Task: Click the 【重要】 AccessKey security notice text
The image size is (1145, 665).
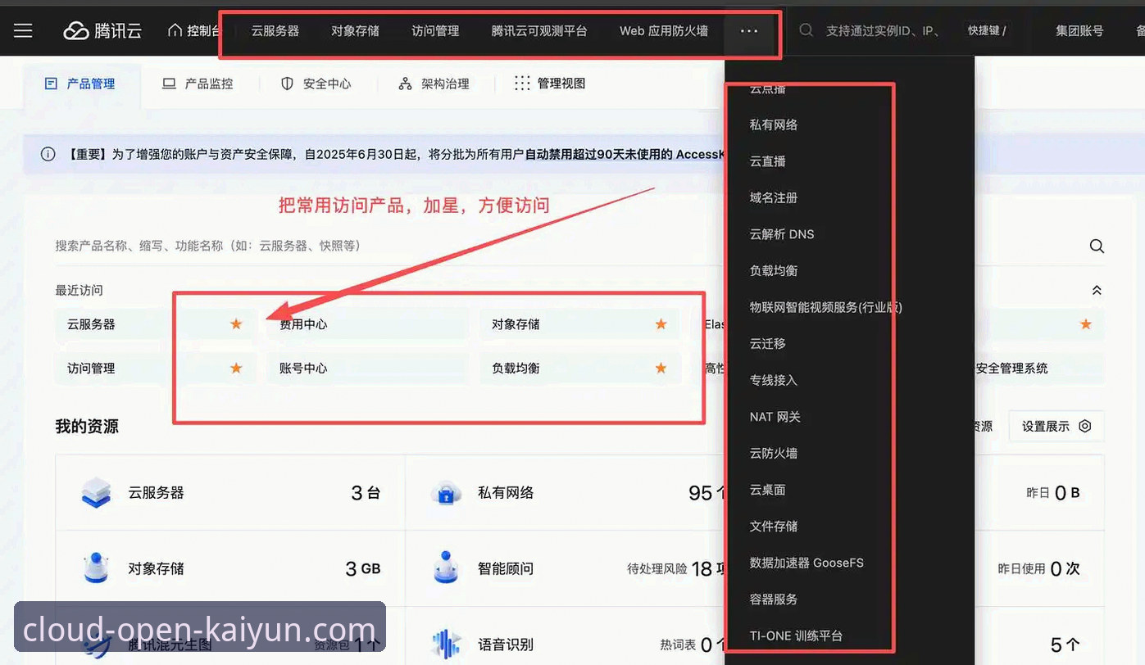Action: tap(396, 154)
